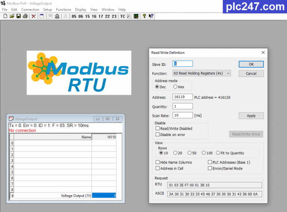Click the Scan Rate input field
The width and height of the screenshot is (287, 212).
tap(182, 115)
